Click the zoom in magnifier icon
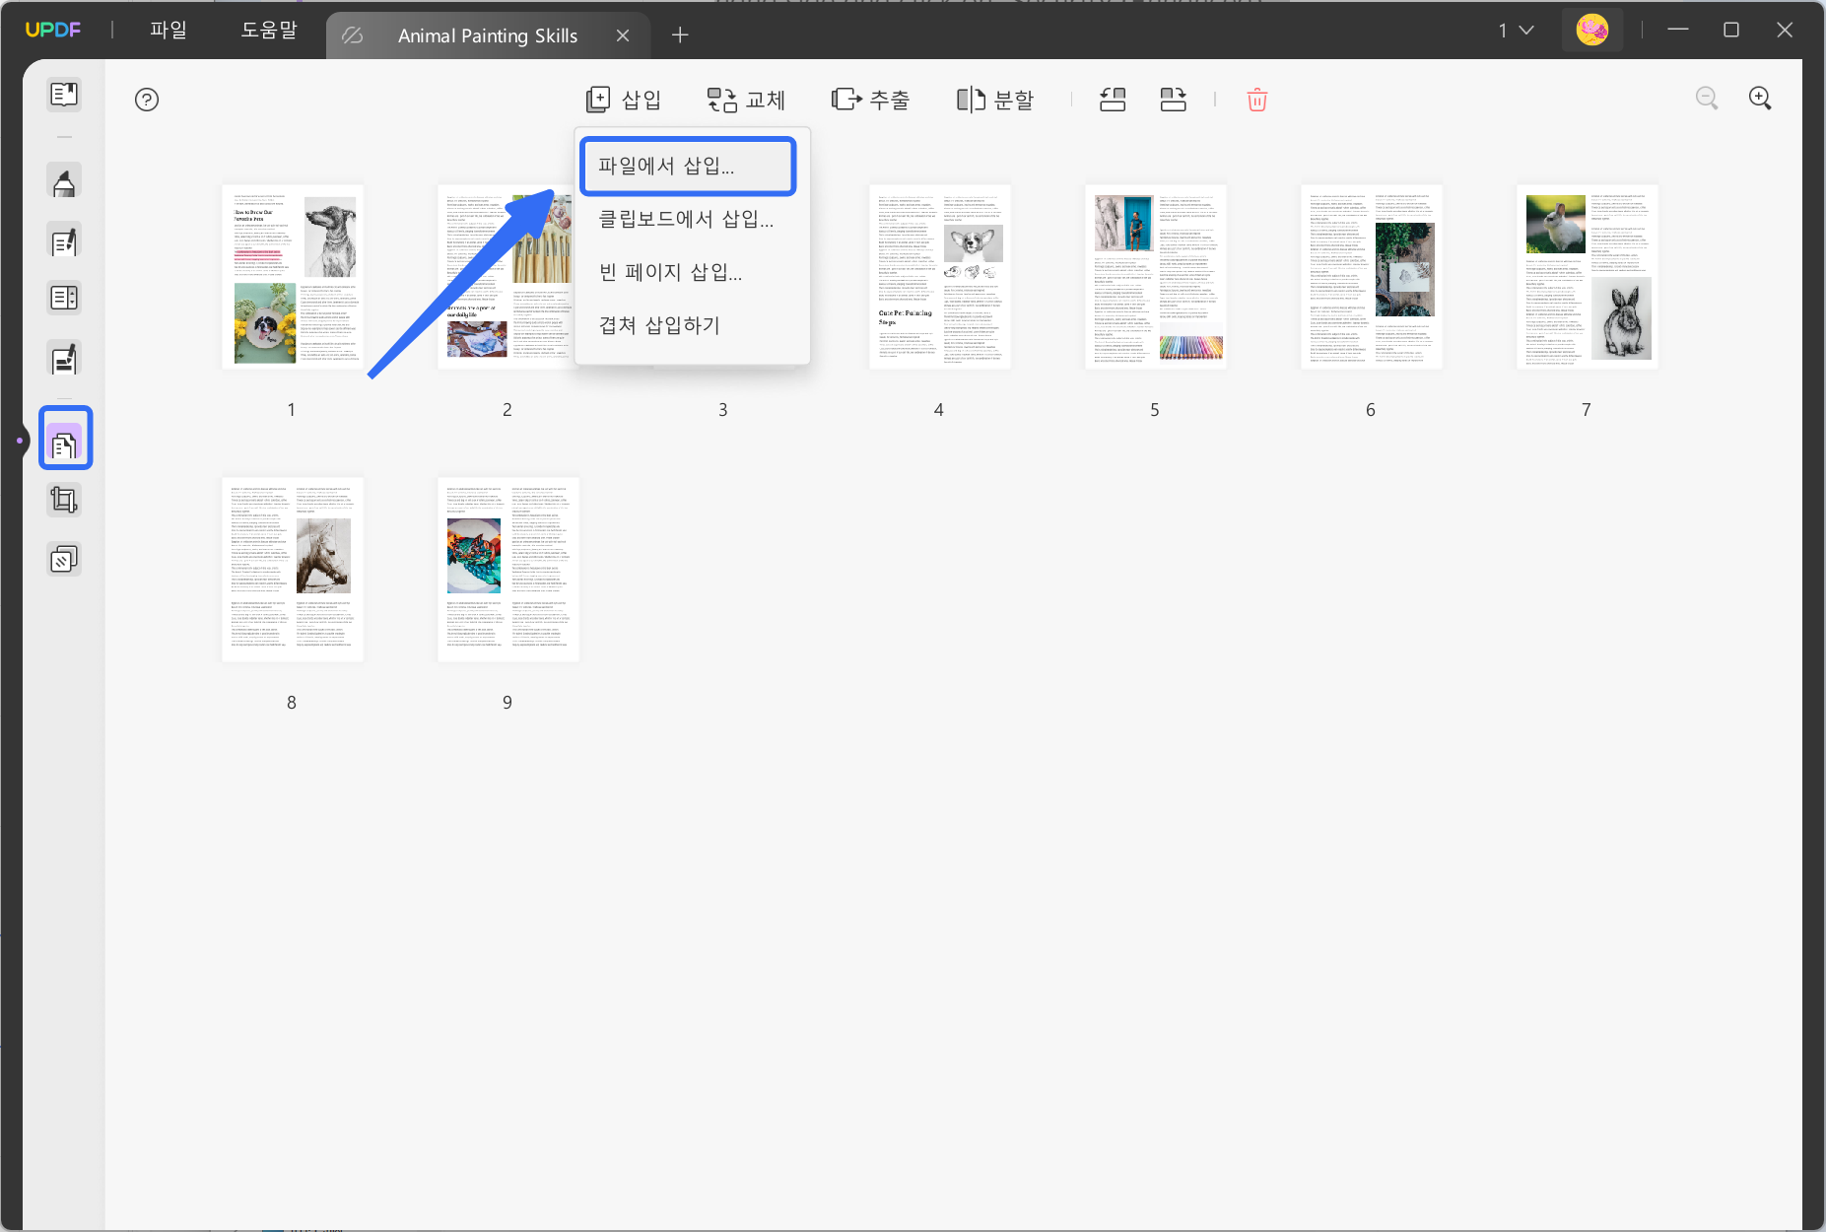Screen dimensions: 1826x1232 1760,99
